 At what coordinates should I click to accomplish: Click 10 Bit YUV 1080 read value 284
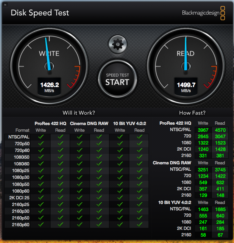[220, 222]
